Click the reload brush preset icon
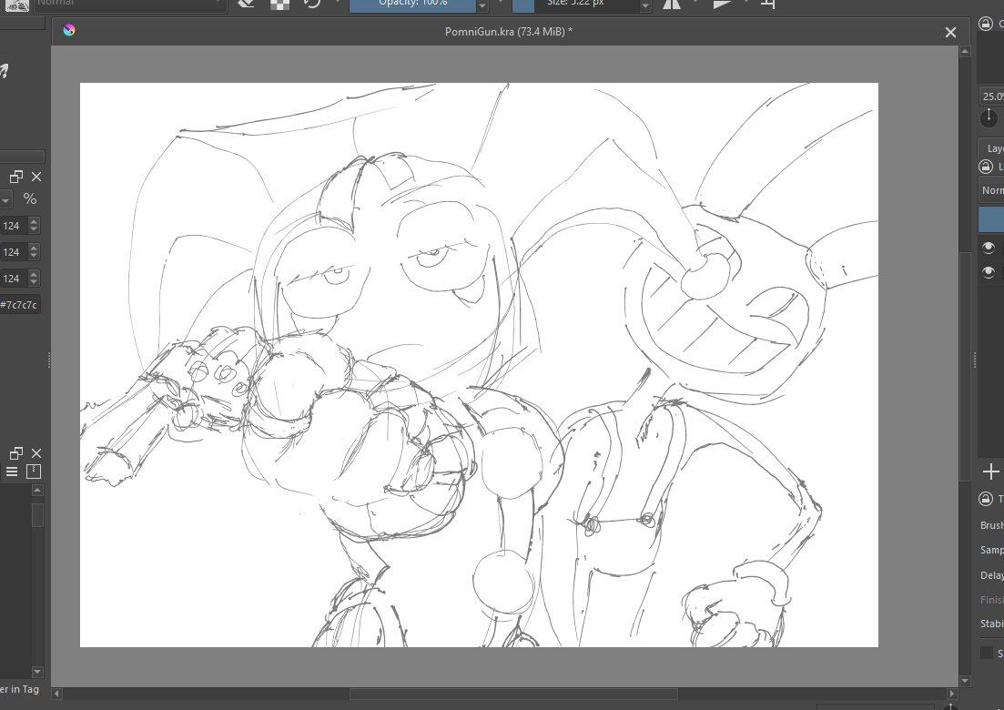This screenshot has height=710, width=1004. tap(312, 4)
